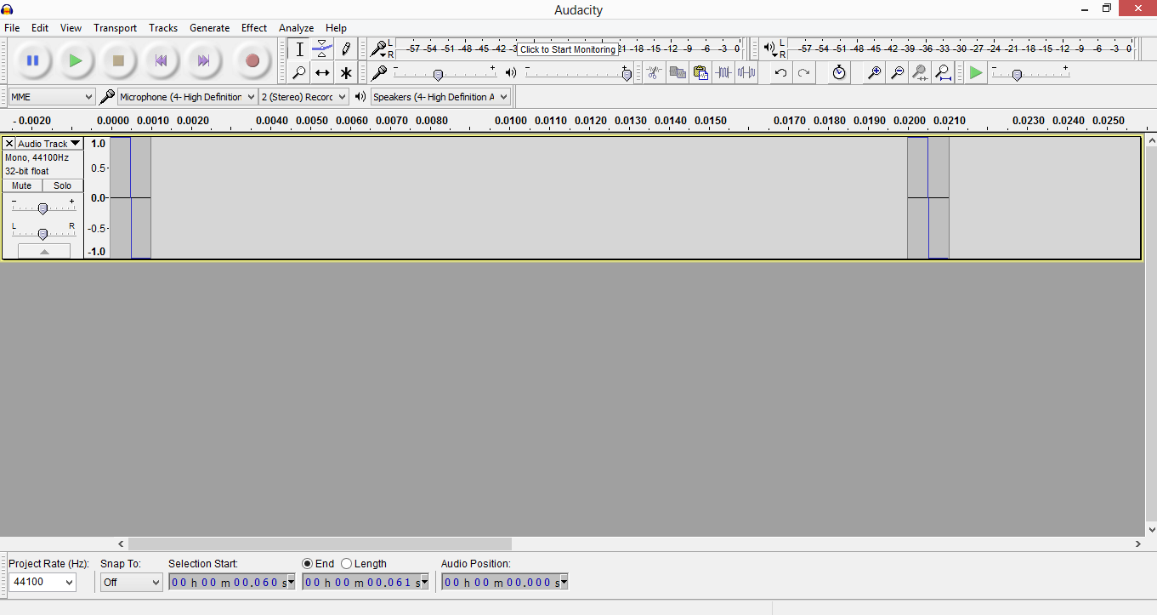Select the End radio button
Image resolution: width=1157 pixels, height=615 pixels.
308,564
